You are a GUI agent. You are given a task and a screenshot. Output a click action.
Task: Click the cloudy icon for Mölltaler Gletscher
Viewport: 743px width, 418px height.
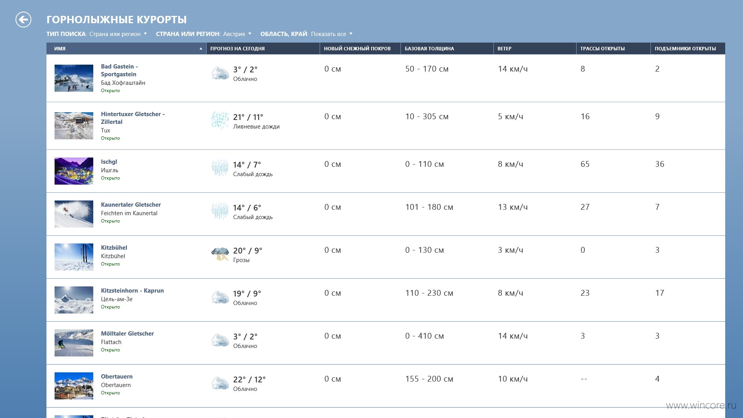click(x=220, y=340)
